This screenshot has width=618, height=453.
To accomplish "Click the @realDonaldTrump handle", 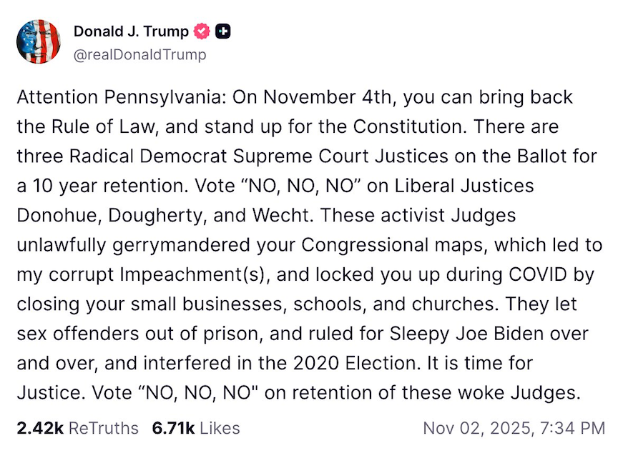I will pyautogui.click(x=139, y=54).
